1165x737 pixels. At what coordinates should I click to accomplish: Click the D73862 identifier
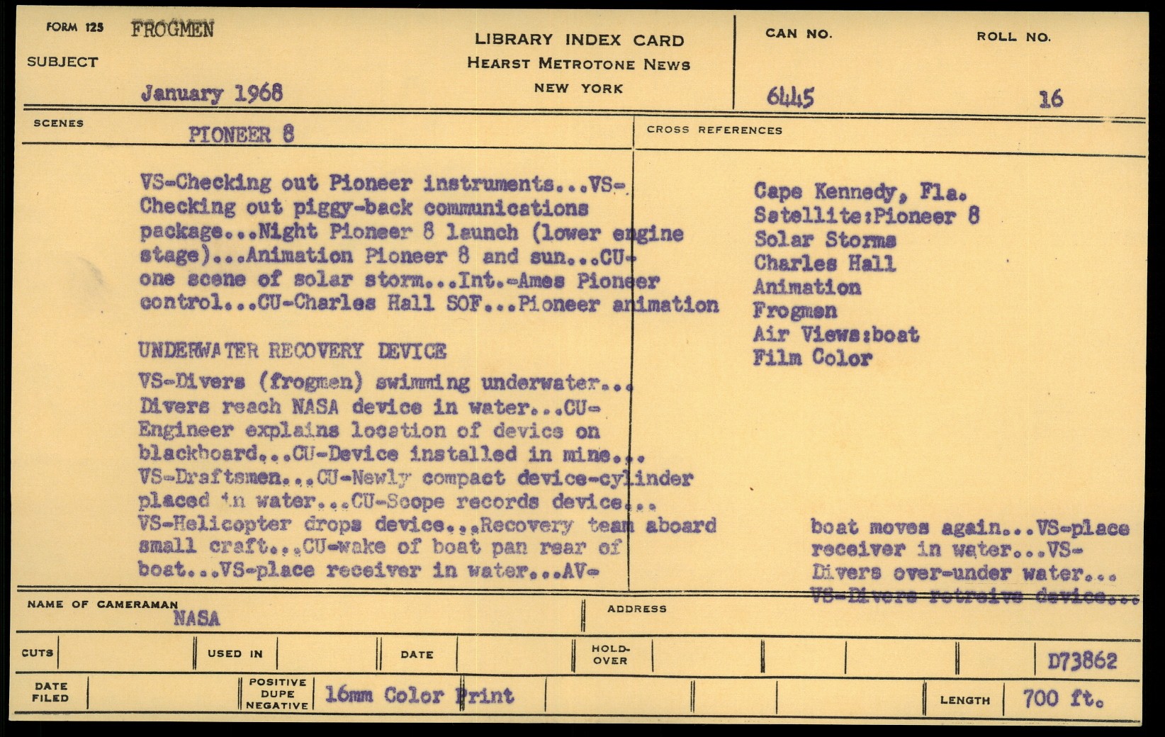(1081, 661)
